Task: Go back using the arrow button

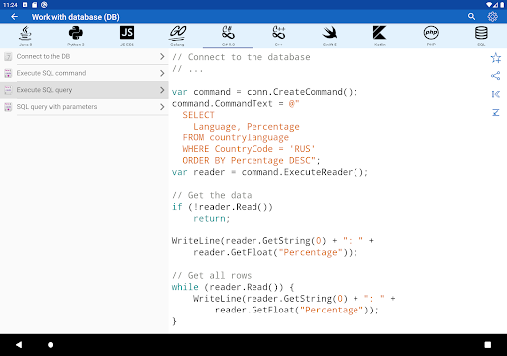Action: coord(14,17)
